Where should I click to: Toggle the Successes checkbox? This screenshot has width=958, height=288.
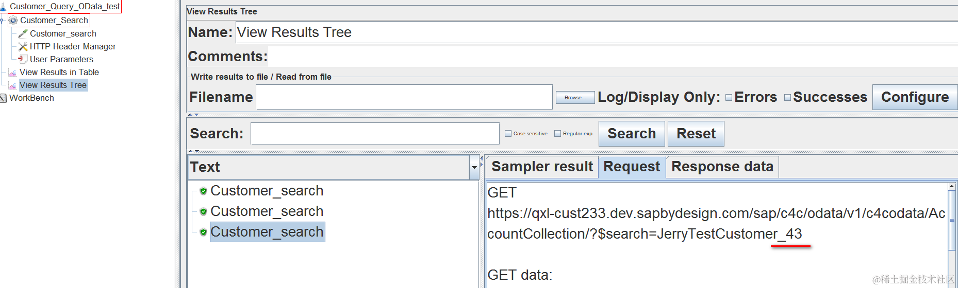[787, 97]
